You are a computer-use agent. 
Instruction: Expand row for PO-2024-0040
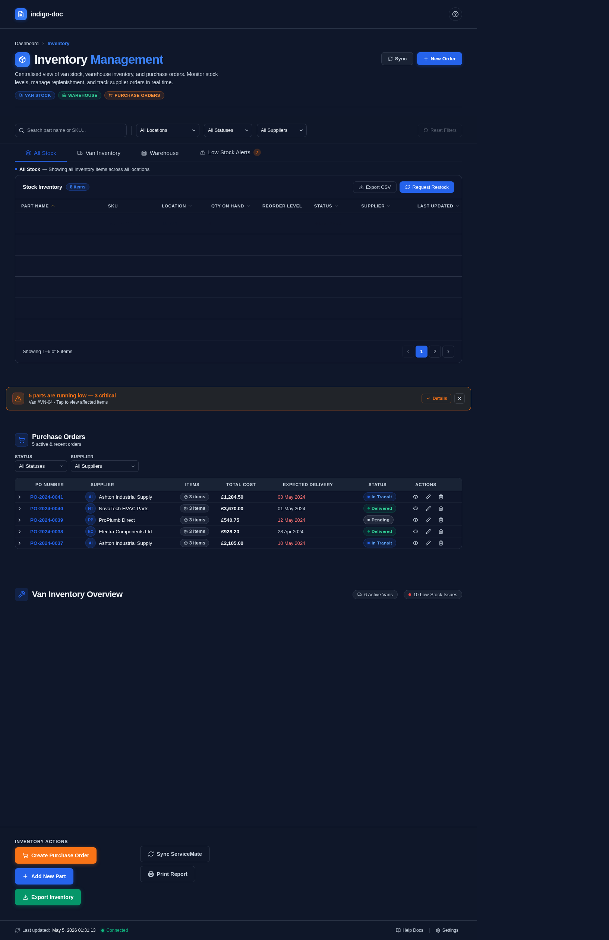pos(19,508)
